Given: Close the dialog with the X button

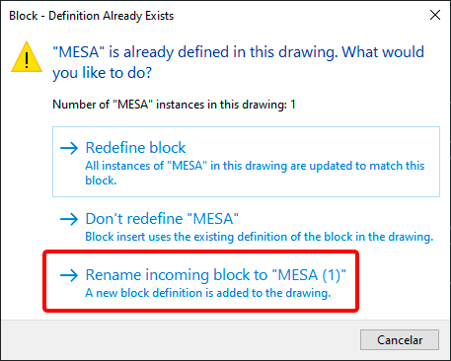Looking at the screenshot, I should coord(435,15).
